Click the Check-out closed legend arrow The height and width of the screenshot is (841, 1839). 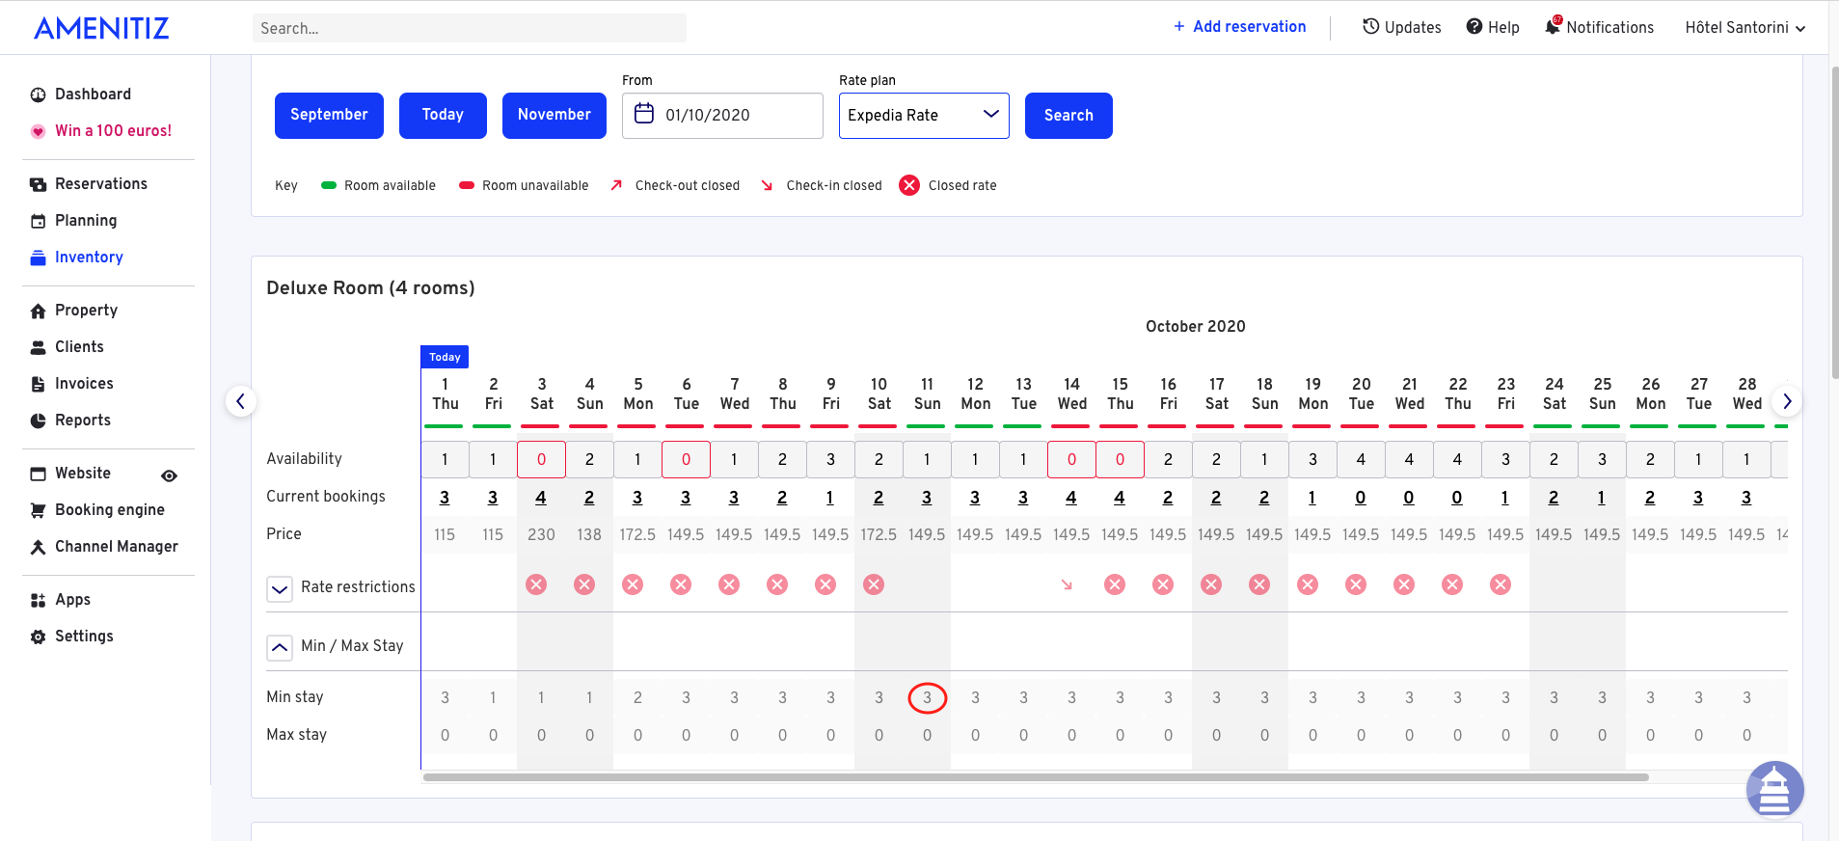tap(616, 185)
